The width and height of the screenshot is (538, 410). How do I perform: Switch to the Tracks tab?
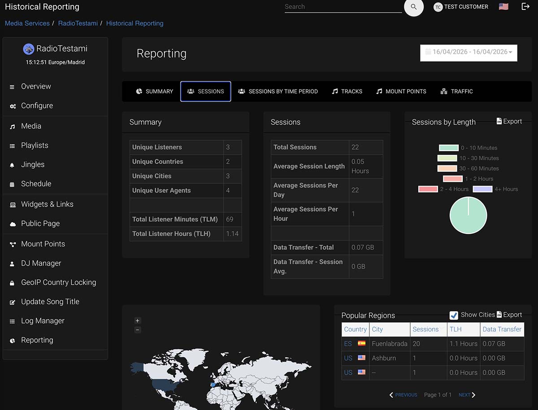pyautogui.click(x=347, y=91)
